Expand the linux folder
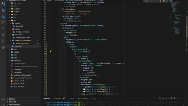The height and width of the screenshot is (106, 188). click(x=9, y=49)
